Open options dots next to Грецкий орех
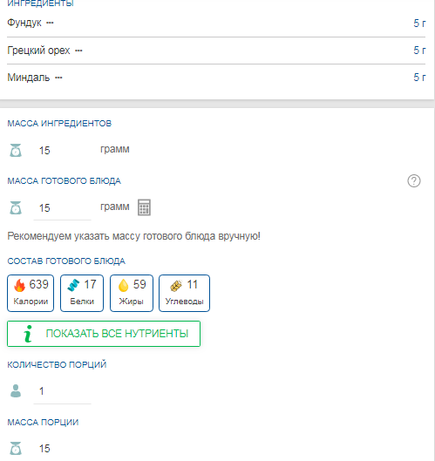This screenshot has height=461, width=435. [x=78, y=51]
